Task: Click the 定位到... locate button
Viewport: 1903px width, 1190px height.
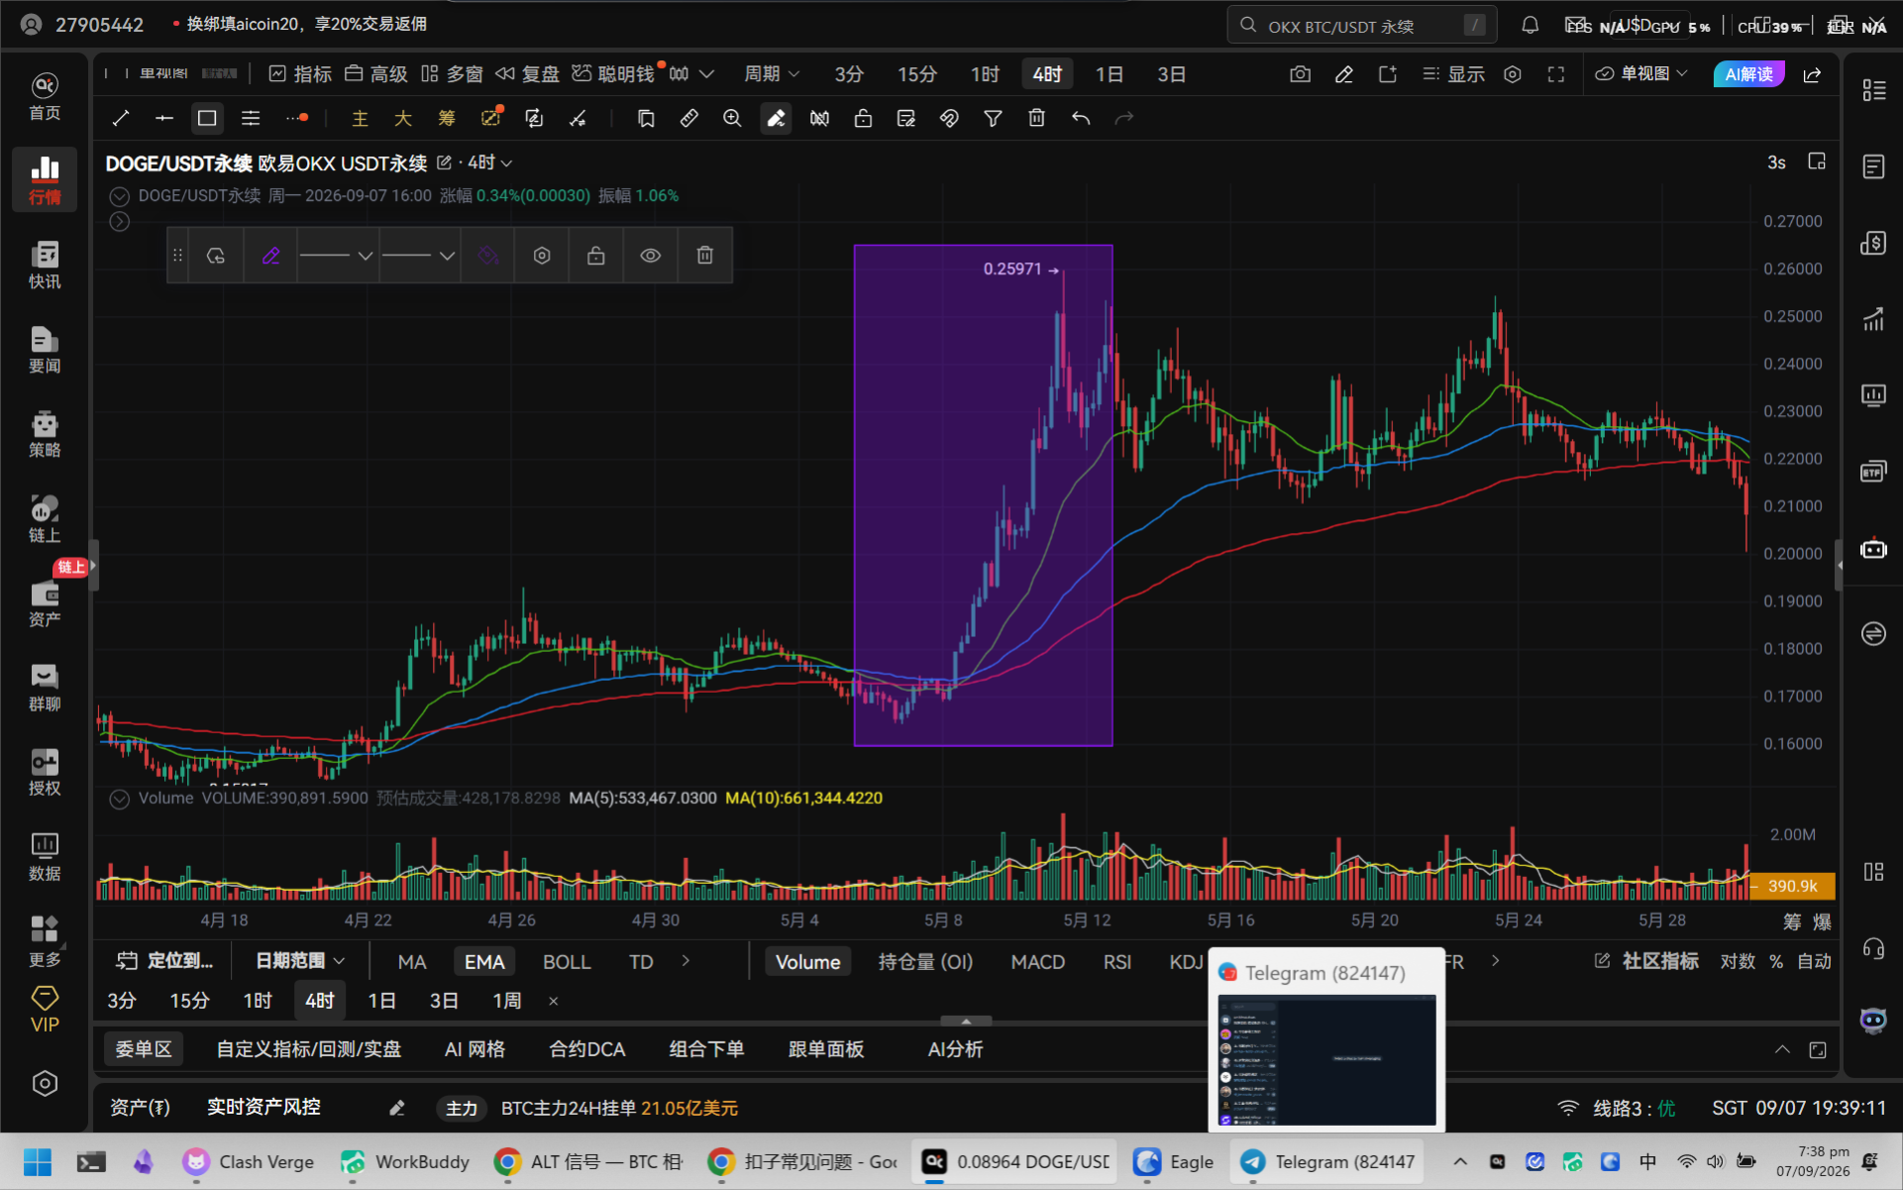Action: (165, 961)
